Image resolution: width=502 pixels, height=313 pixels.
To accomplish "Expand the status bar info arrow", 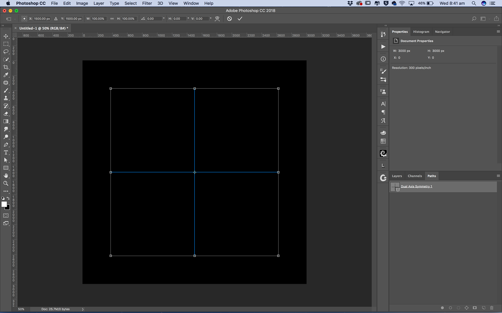I will tap(83, 309).
